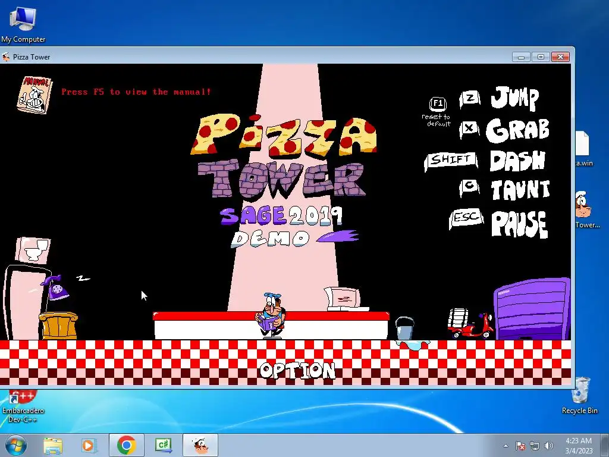Viewport: 609px width, 457px height.
Task: Maximize the Pizza Tower window
Action: pos(541,57)
